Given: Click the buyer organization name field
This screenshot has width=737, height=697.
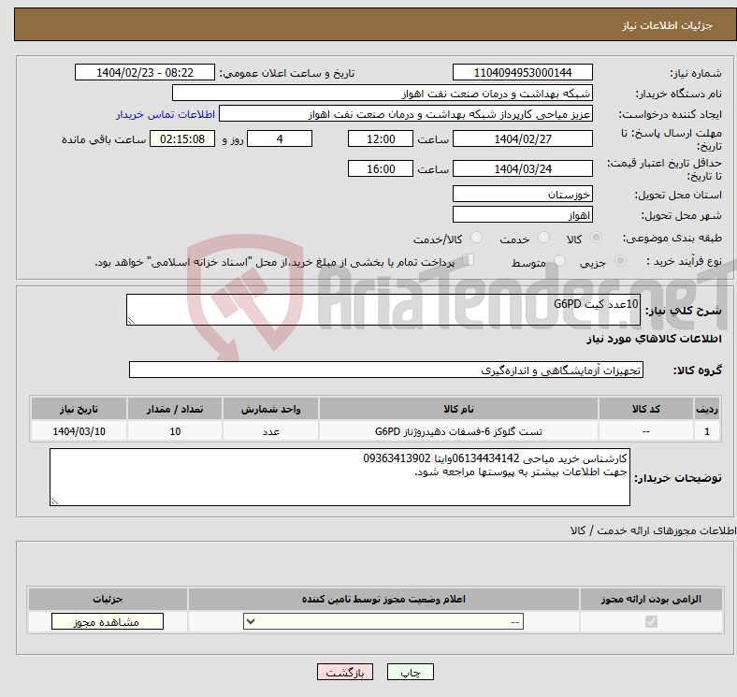Looking at the screenshot, I should point(383,94).
